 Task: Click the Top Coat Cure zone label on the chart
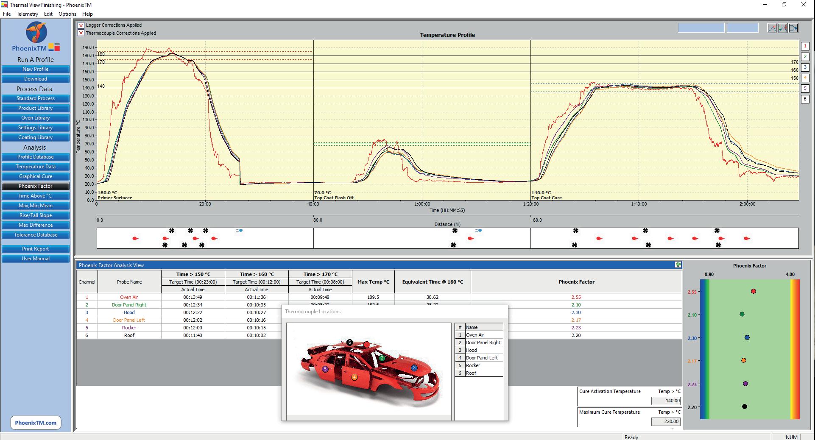point(547,198)
